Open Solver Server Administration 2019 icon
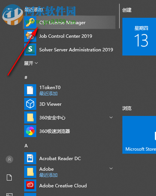Screen dimensions: 156x196 (30, 49)
